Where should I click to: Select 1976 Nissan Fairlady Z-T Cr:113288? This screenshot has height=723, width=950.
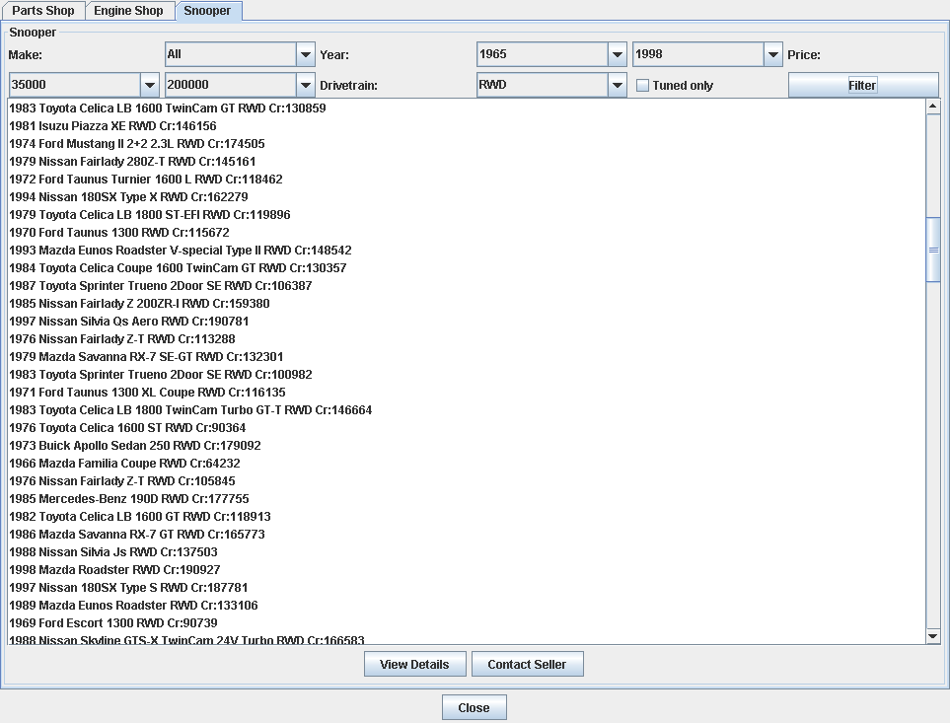pyautogui.click(x=467, y=339)
